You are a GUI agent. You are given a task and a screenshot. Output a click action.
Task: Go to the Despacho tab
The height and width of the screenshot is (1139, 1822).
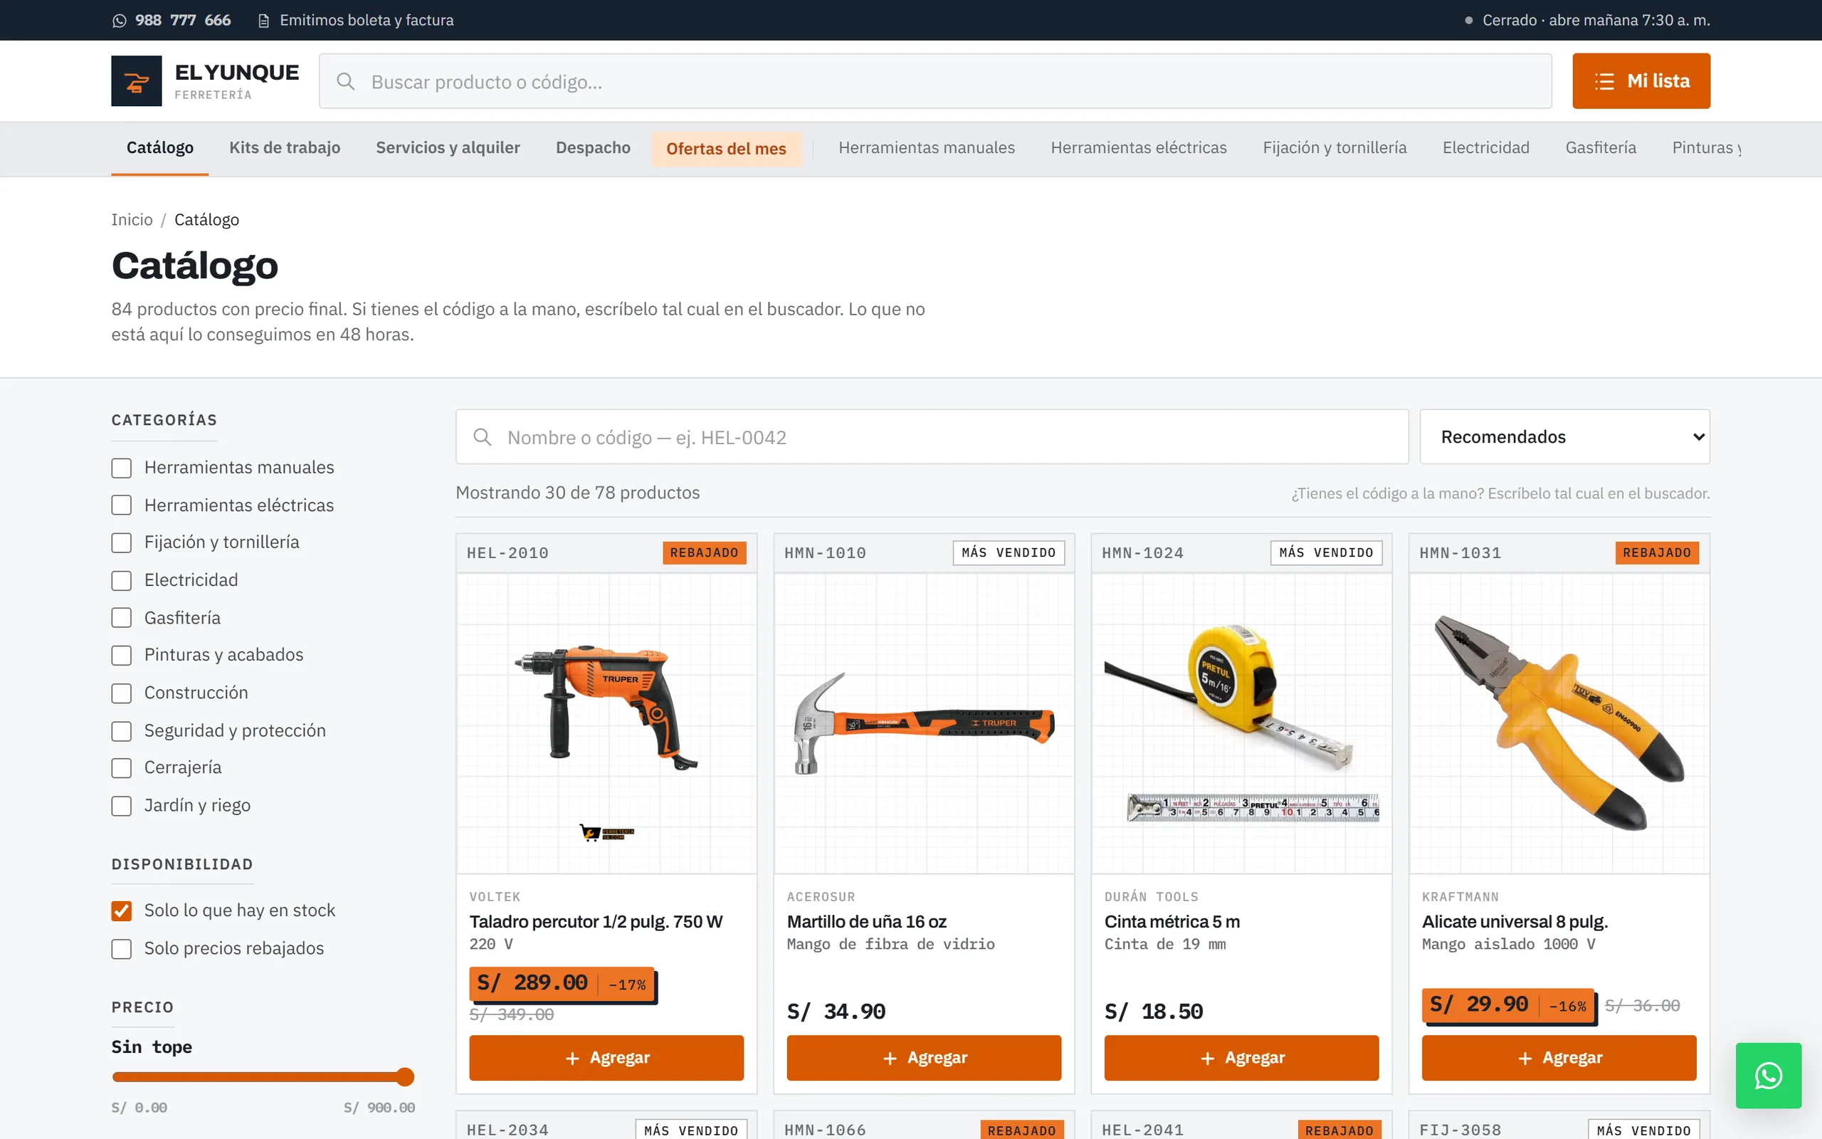click(594, 147)
